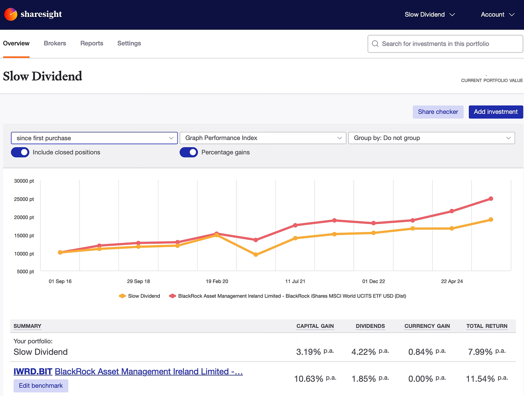Click the 11.54% benchmark total return

tap(487, 379)
